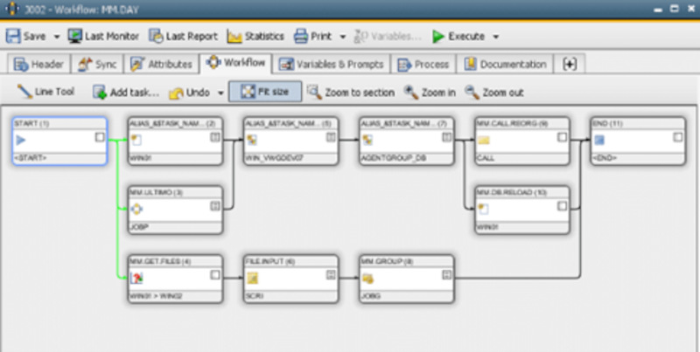Open the Last Report icon
Image resolution: width=700 pixels, height=352 pixels.
(x=156, y=37)
